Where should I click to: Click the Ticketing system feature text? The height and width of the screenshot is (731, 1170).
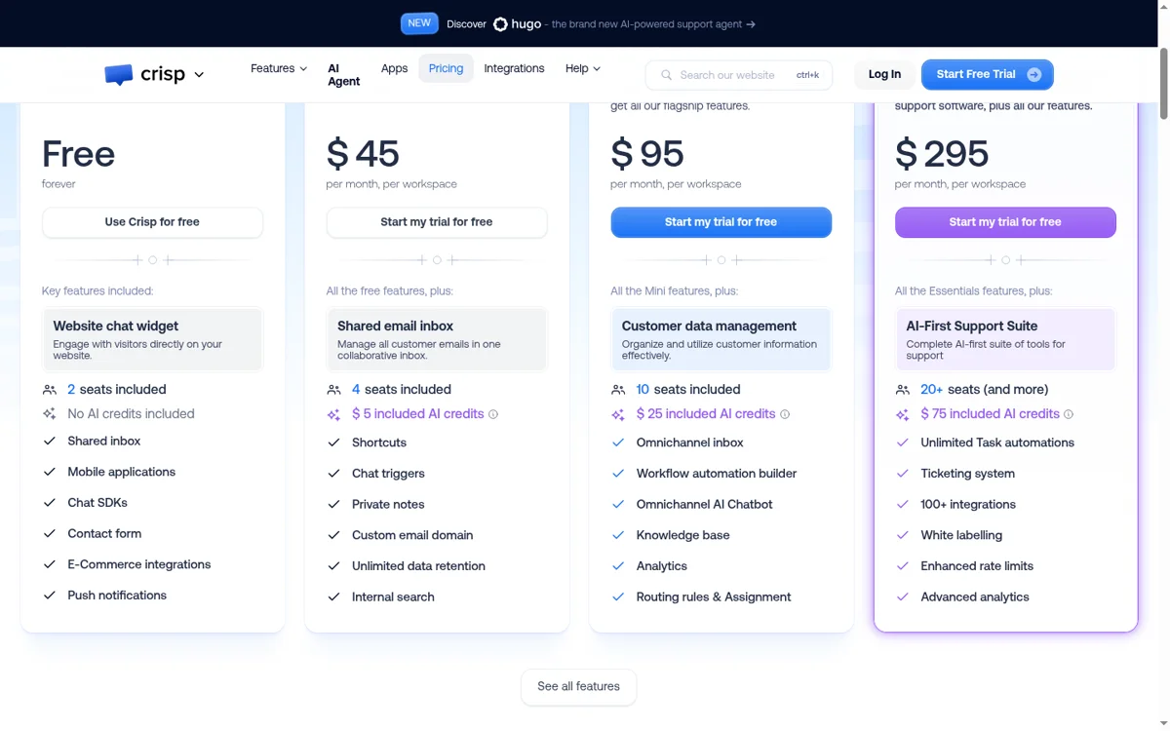point(967,474)
